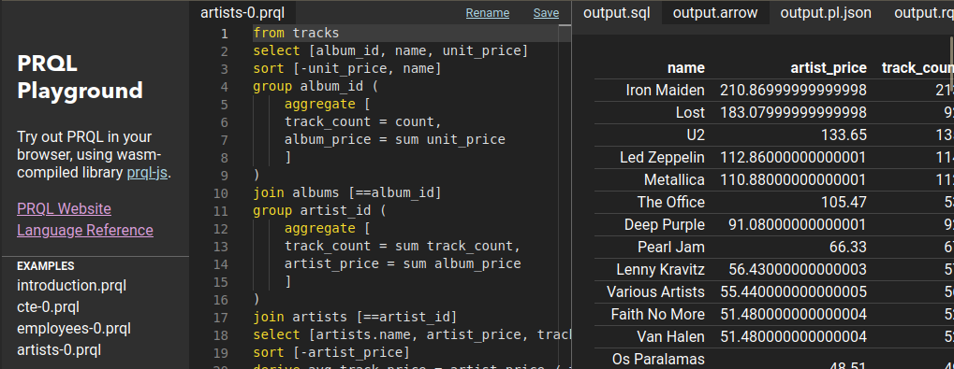Select the Led Zeppelin cell
Viewport: 954px width, 369px height.
[x=662, y=158]
